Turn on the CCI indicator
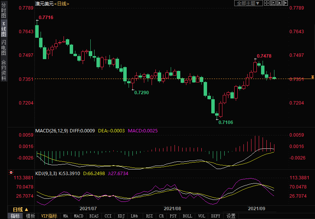 (108, 216)
